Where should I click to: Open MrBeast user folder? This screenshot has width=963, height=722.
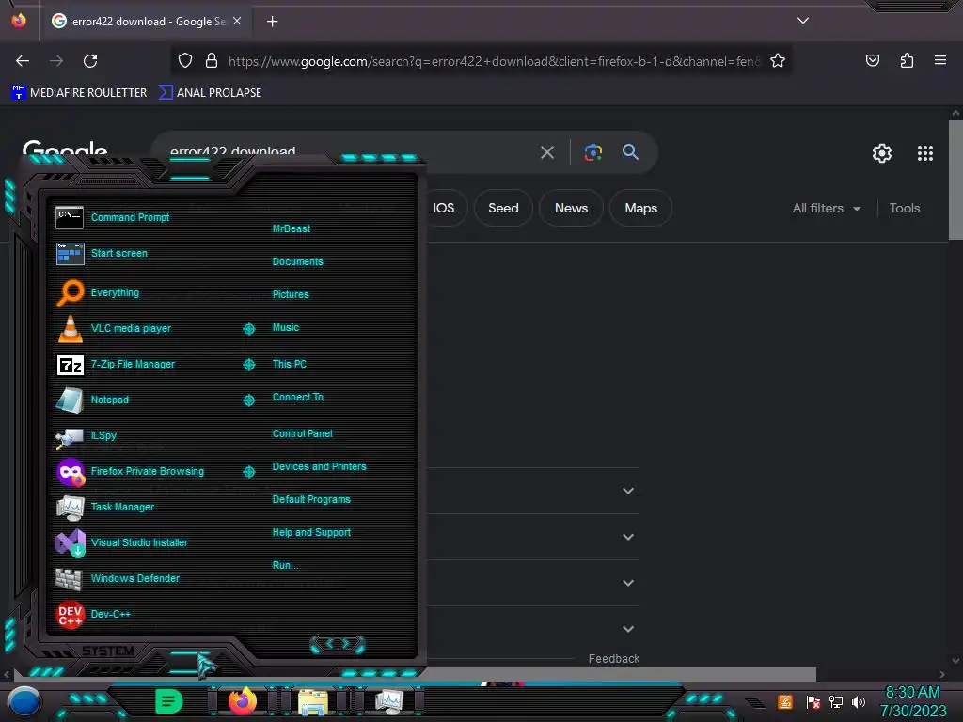tap(292, 228)
